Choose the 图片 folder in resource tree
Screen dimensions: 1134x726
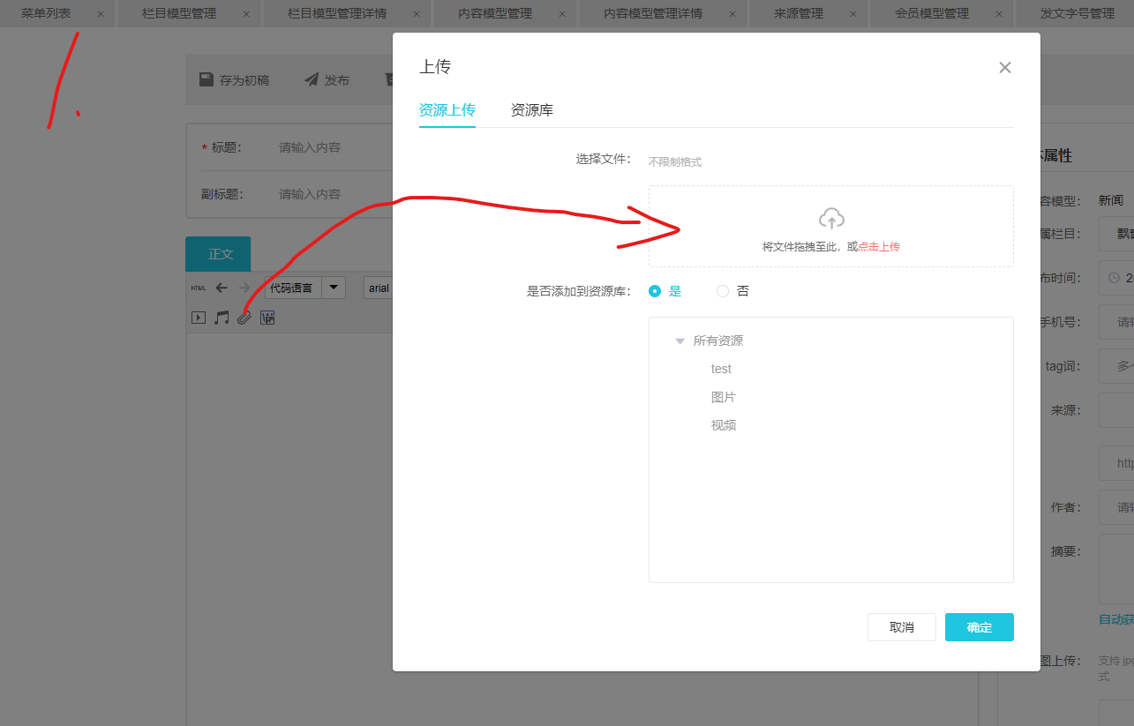pyautogui.click(x=723, y=397)
